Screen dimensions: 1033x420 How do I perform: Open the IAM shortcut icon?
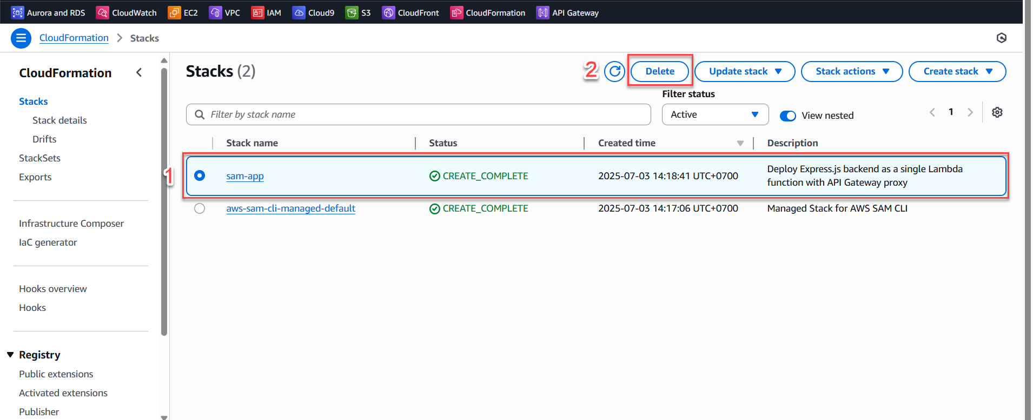click(x=257, y=12)
